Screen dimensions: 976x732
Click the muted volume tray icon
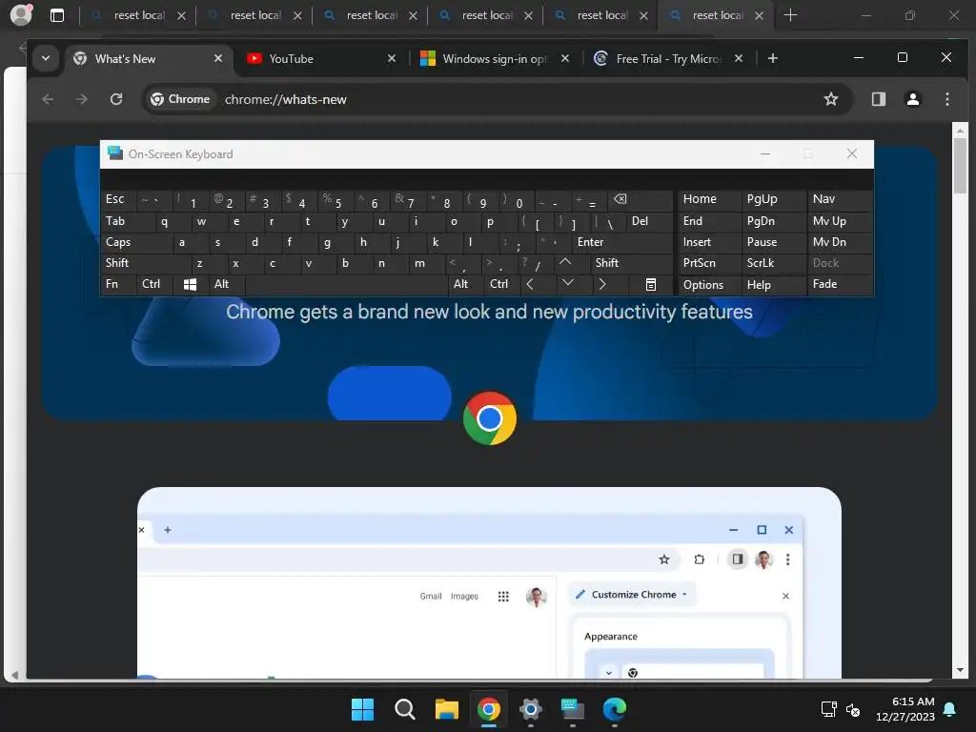point(853,709)
